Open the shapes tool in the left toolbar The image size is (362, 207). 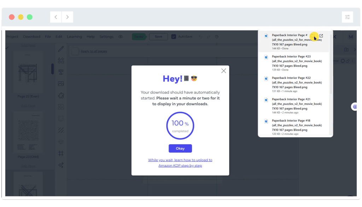coord(61,60)
